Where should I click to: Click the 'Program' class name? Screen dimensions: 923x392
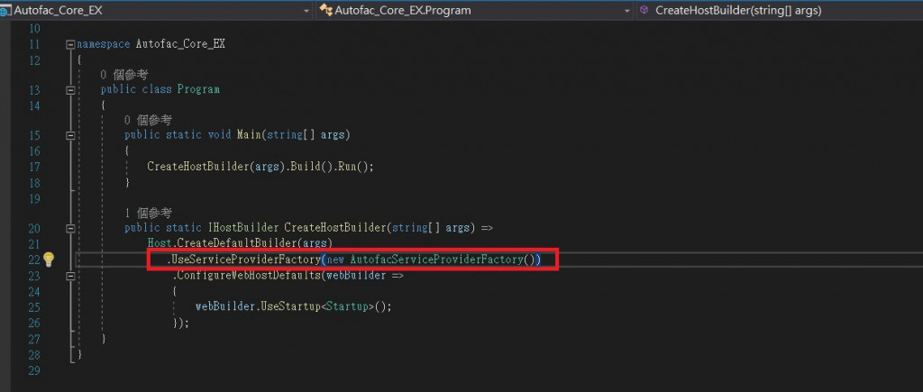point(198,90)
